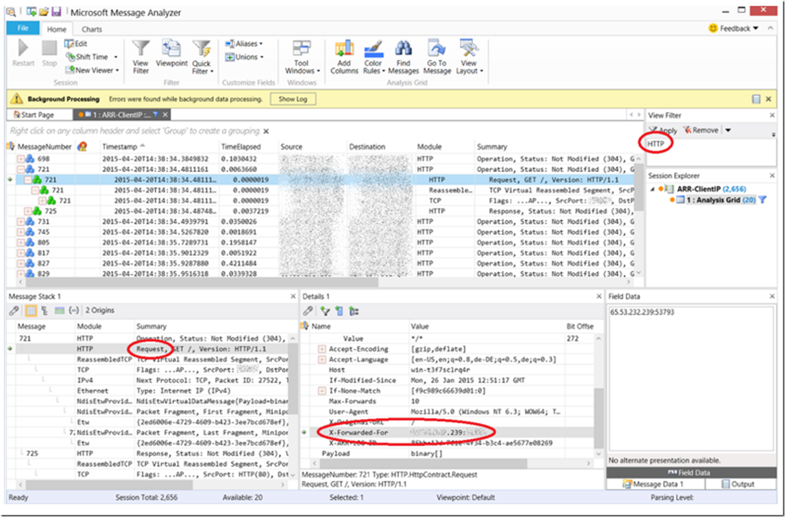The image size is (785, 517).
Task: Expand message row 731
Action: (x=21, y=221)
